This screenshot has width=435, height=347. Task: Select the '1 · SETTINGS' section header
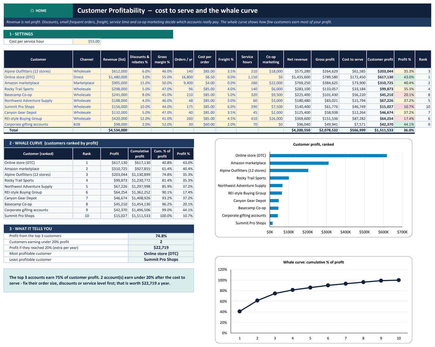point(88,34)
